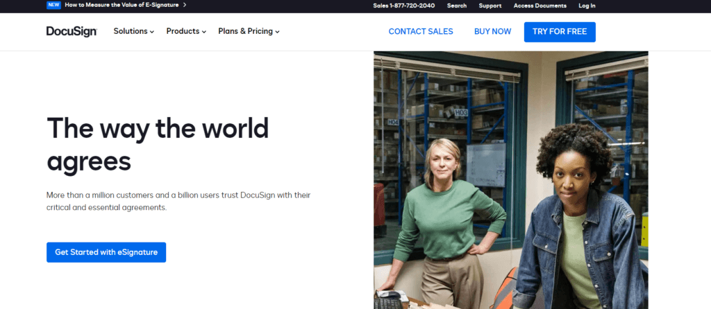The height and width of the screenshot is (309, 711).
Task: Click the CONTACT SALES link
Action: [421, 31]
